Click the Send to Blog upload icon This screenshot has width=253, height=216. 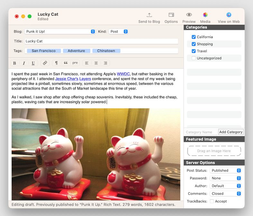(149, 15)
